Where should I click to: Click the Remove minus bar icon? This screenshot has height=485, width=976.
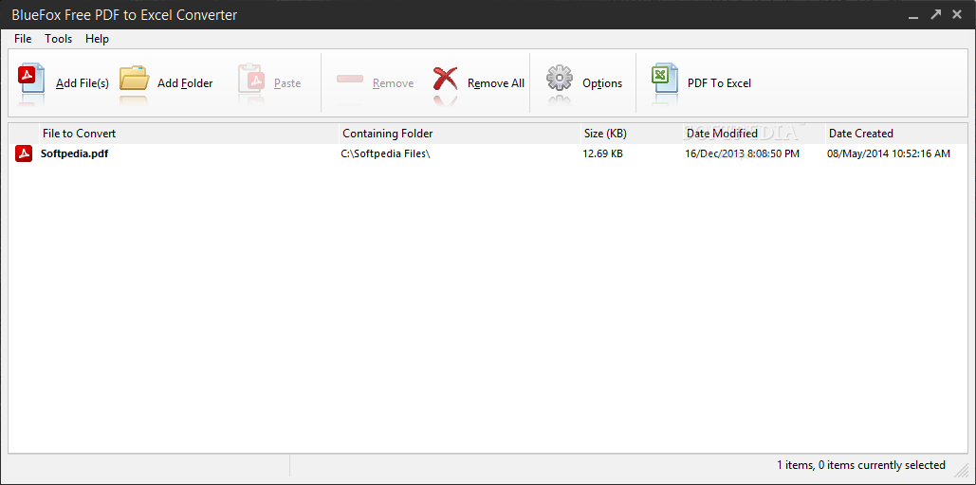350,80
